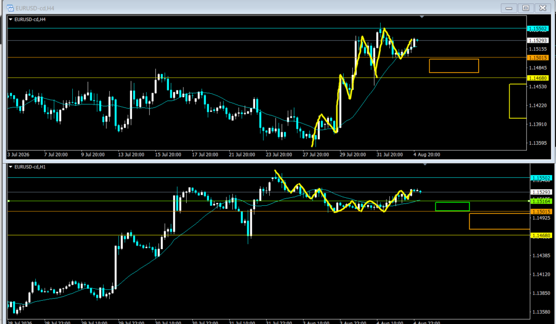Click 7 Jul 20:00 on H4 time axis
Image resolution: width=556 pixels, height=324 pixels.
tap(56, 154)
